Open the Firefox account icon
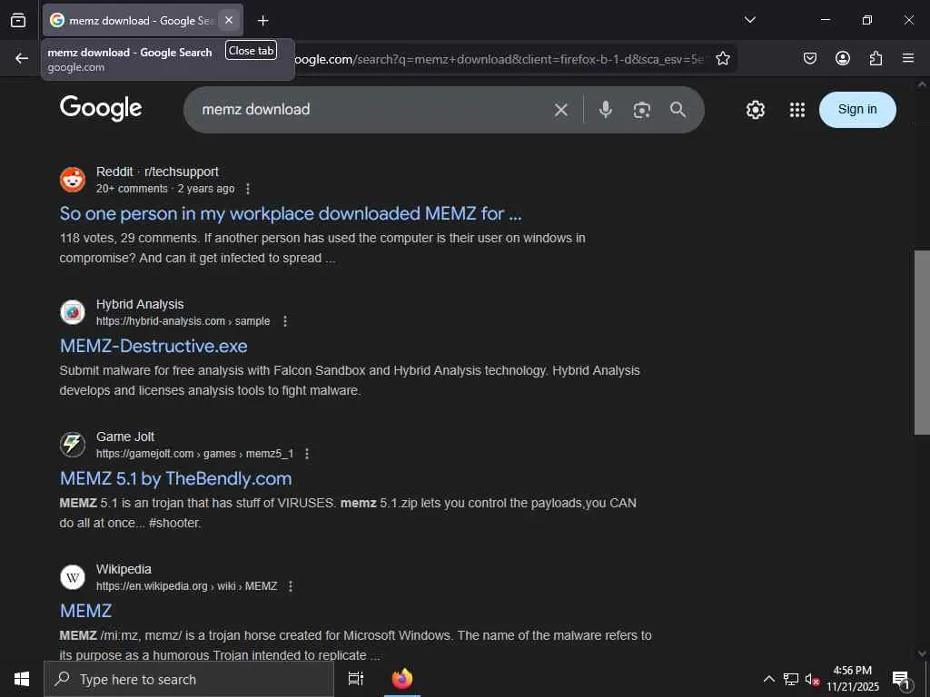Viewport: 930px width, 697px height. click(842, 58)
